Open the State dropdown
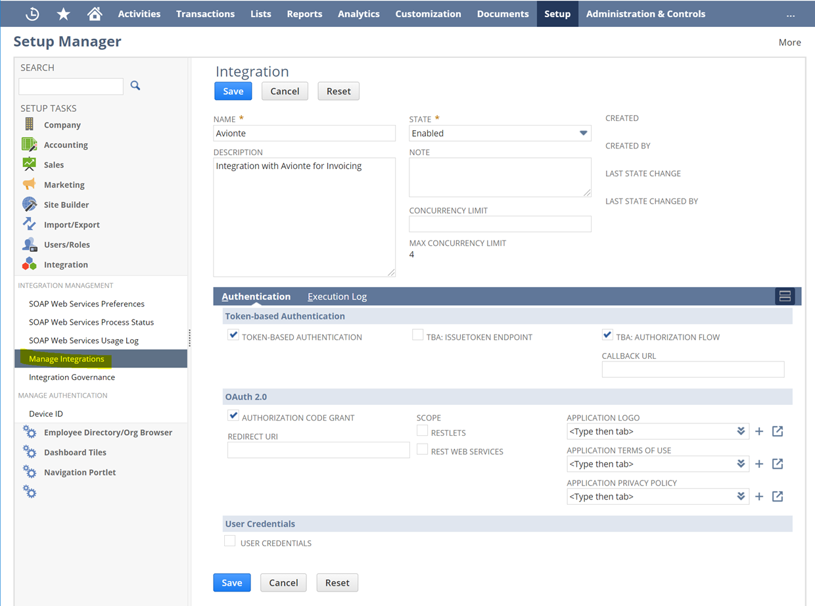The image size is (815, 606). click(x=500, y=133)
